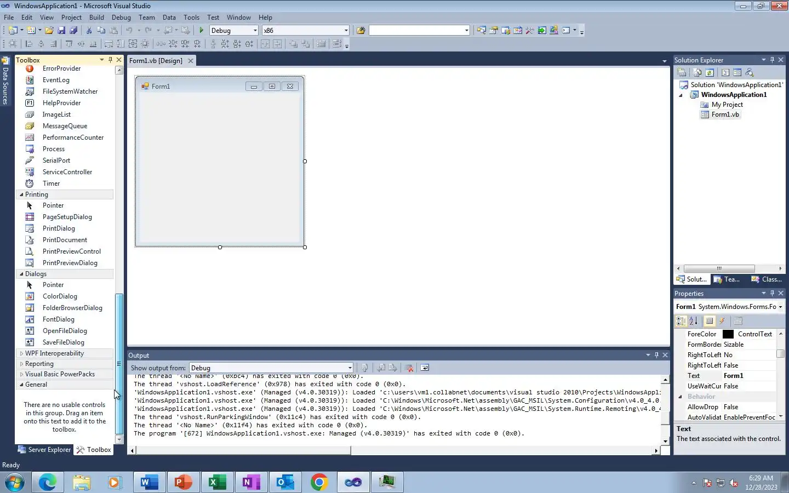The width and height of the screenshot is (789, 493).
Task: Open the Properties Window toolbar icon
Action: tap(494, 31)
